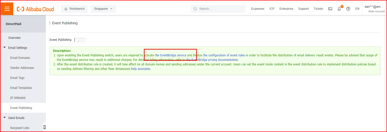Open the notifications bell
This screenshot has height=132, width=387.
pyautogui.click(x=339, y=9)
